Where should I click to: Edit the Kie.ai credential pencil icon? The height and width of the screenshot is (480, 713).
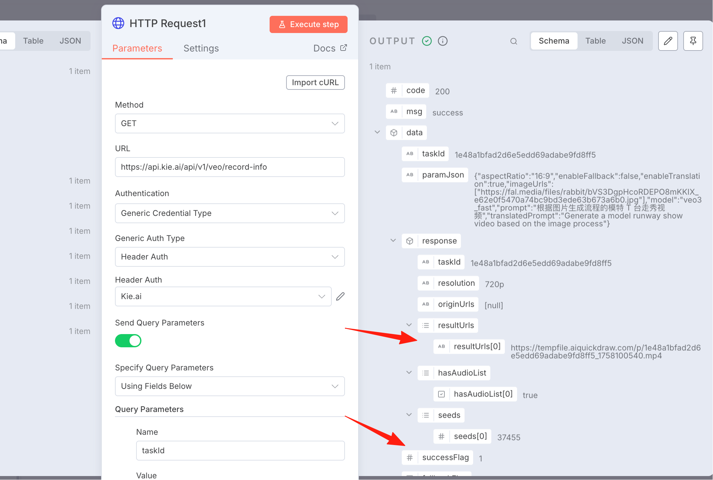coord(340,296)
